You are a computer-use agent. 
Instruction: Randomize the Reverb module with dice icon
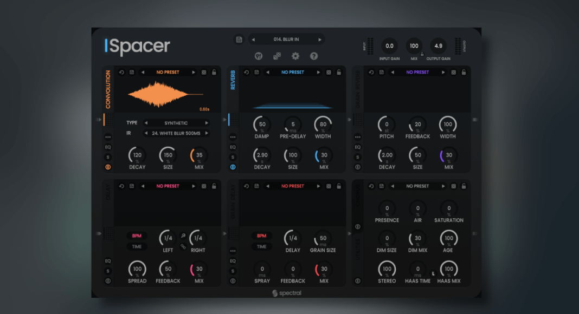coord(329,72)
